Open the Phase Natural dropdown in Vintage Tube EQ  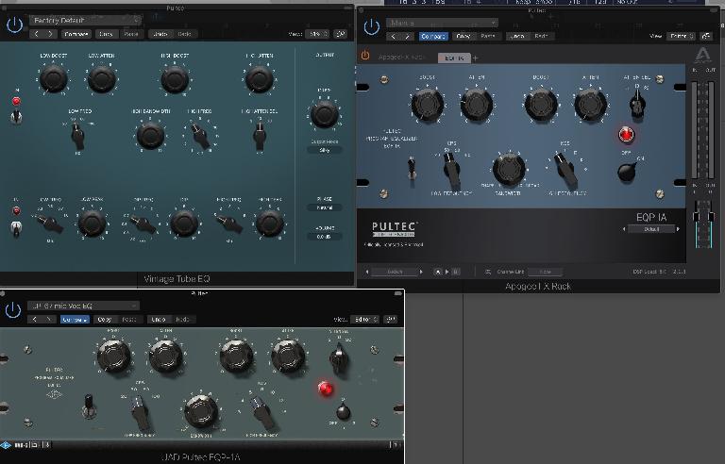pyautogui.click(x=324, y=207)
